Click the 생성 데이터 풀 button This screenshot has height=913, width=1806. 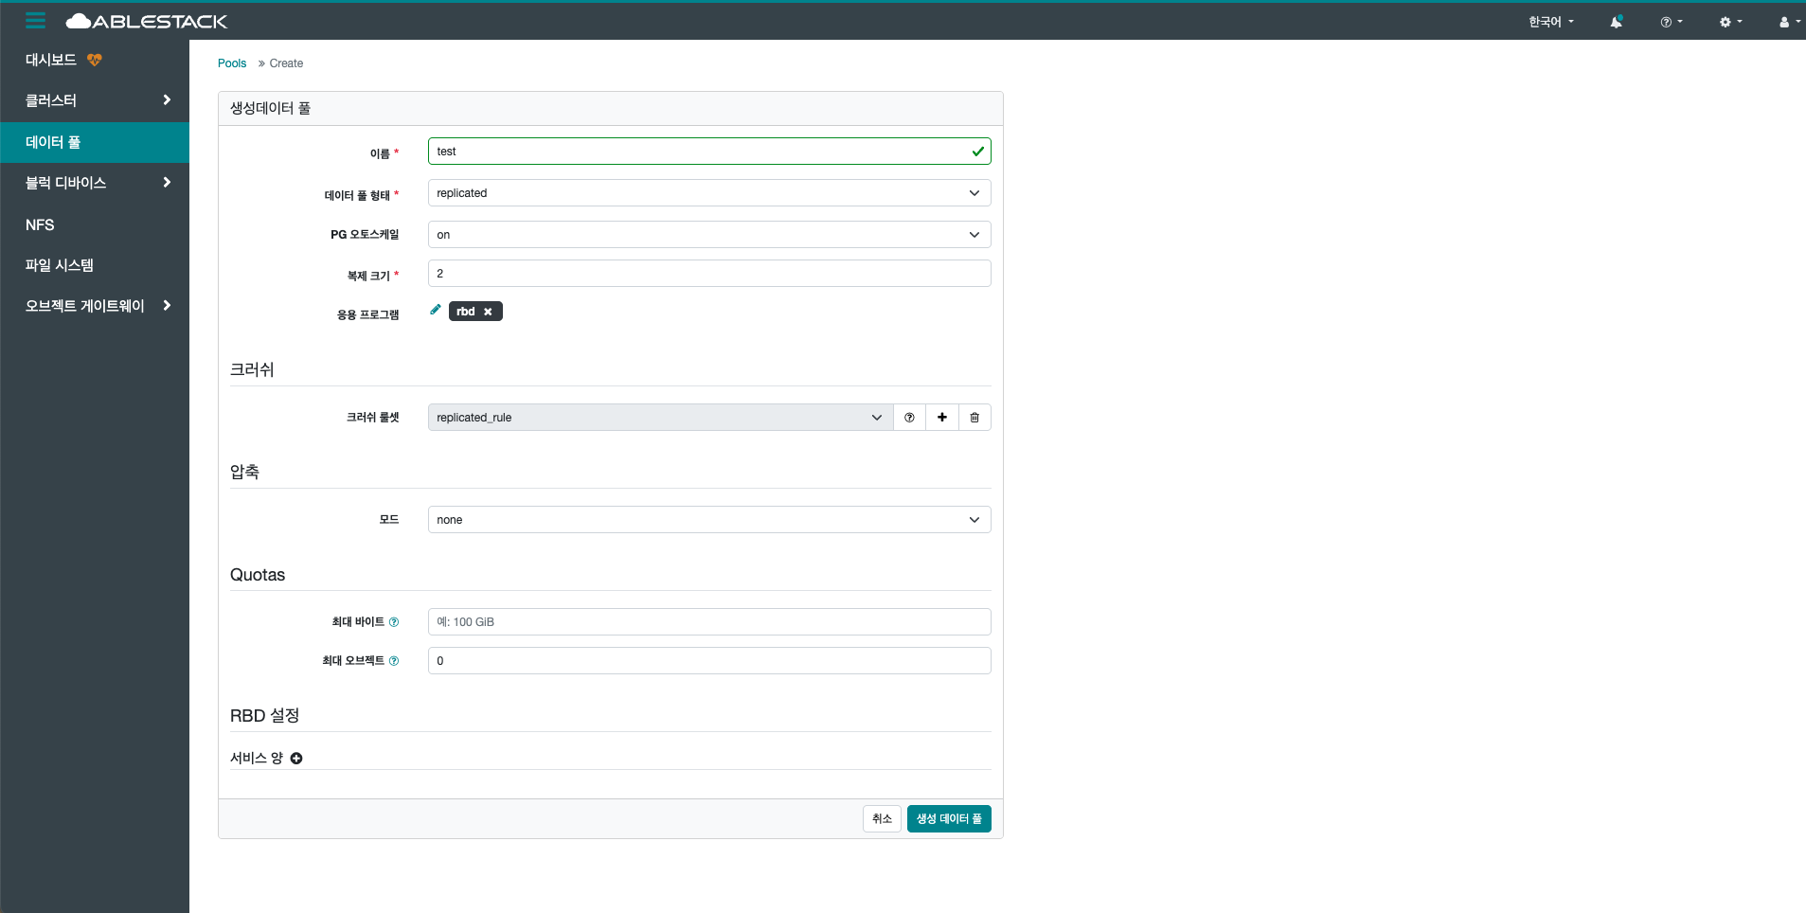[949, 819]
